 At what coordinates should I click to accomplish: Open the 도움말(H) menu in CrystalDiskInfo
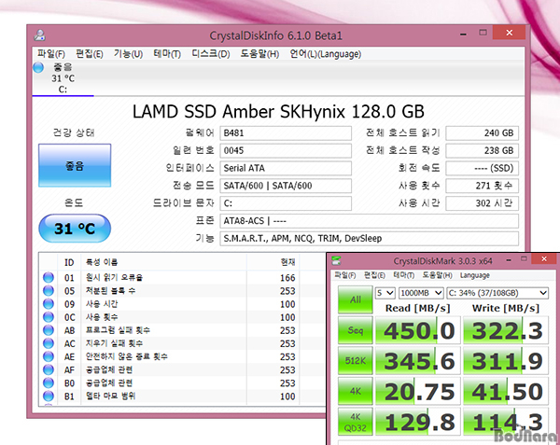[259, 54]
